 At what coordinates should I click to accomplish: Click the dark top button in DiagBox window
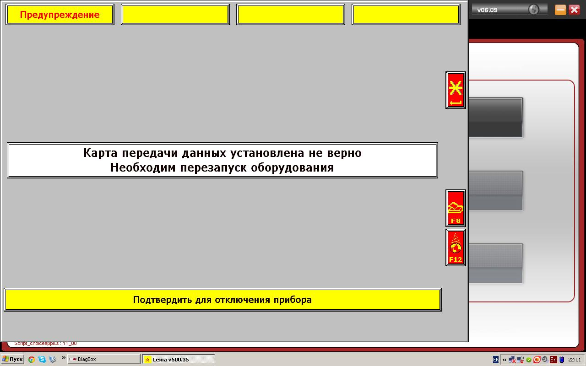pyautogui.click(x=495, y=118)
